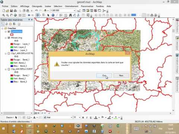Click the Bleu Layer_3 color swatch

12,50
